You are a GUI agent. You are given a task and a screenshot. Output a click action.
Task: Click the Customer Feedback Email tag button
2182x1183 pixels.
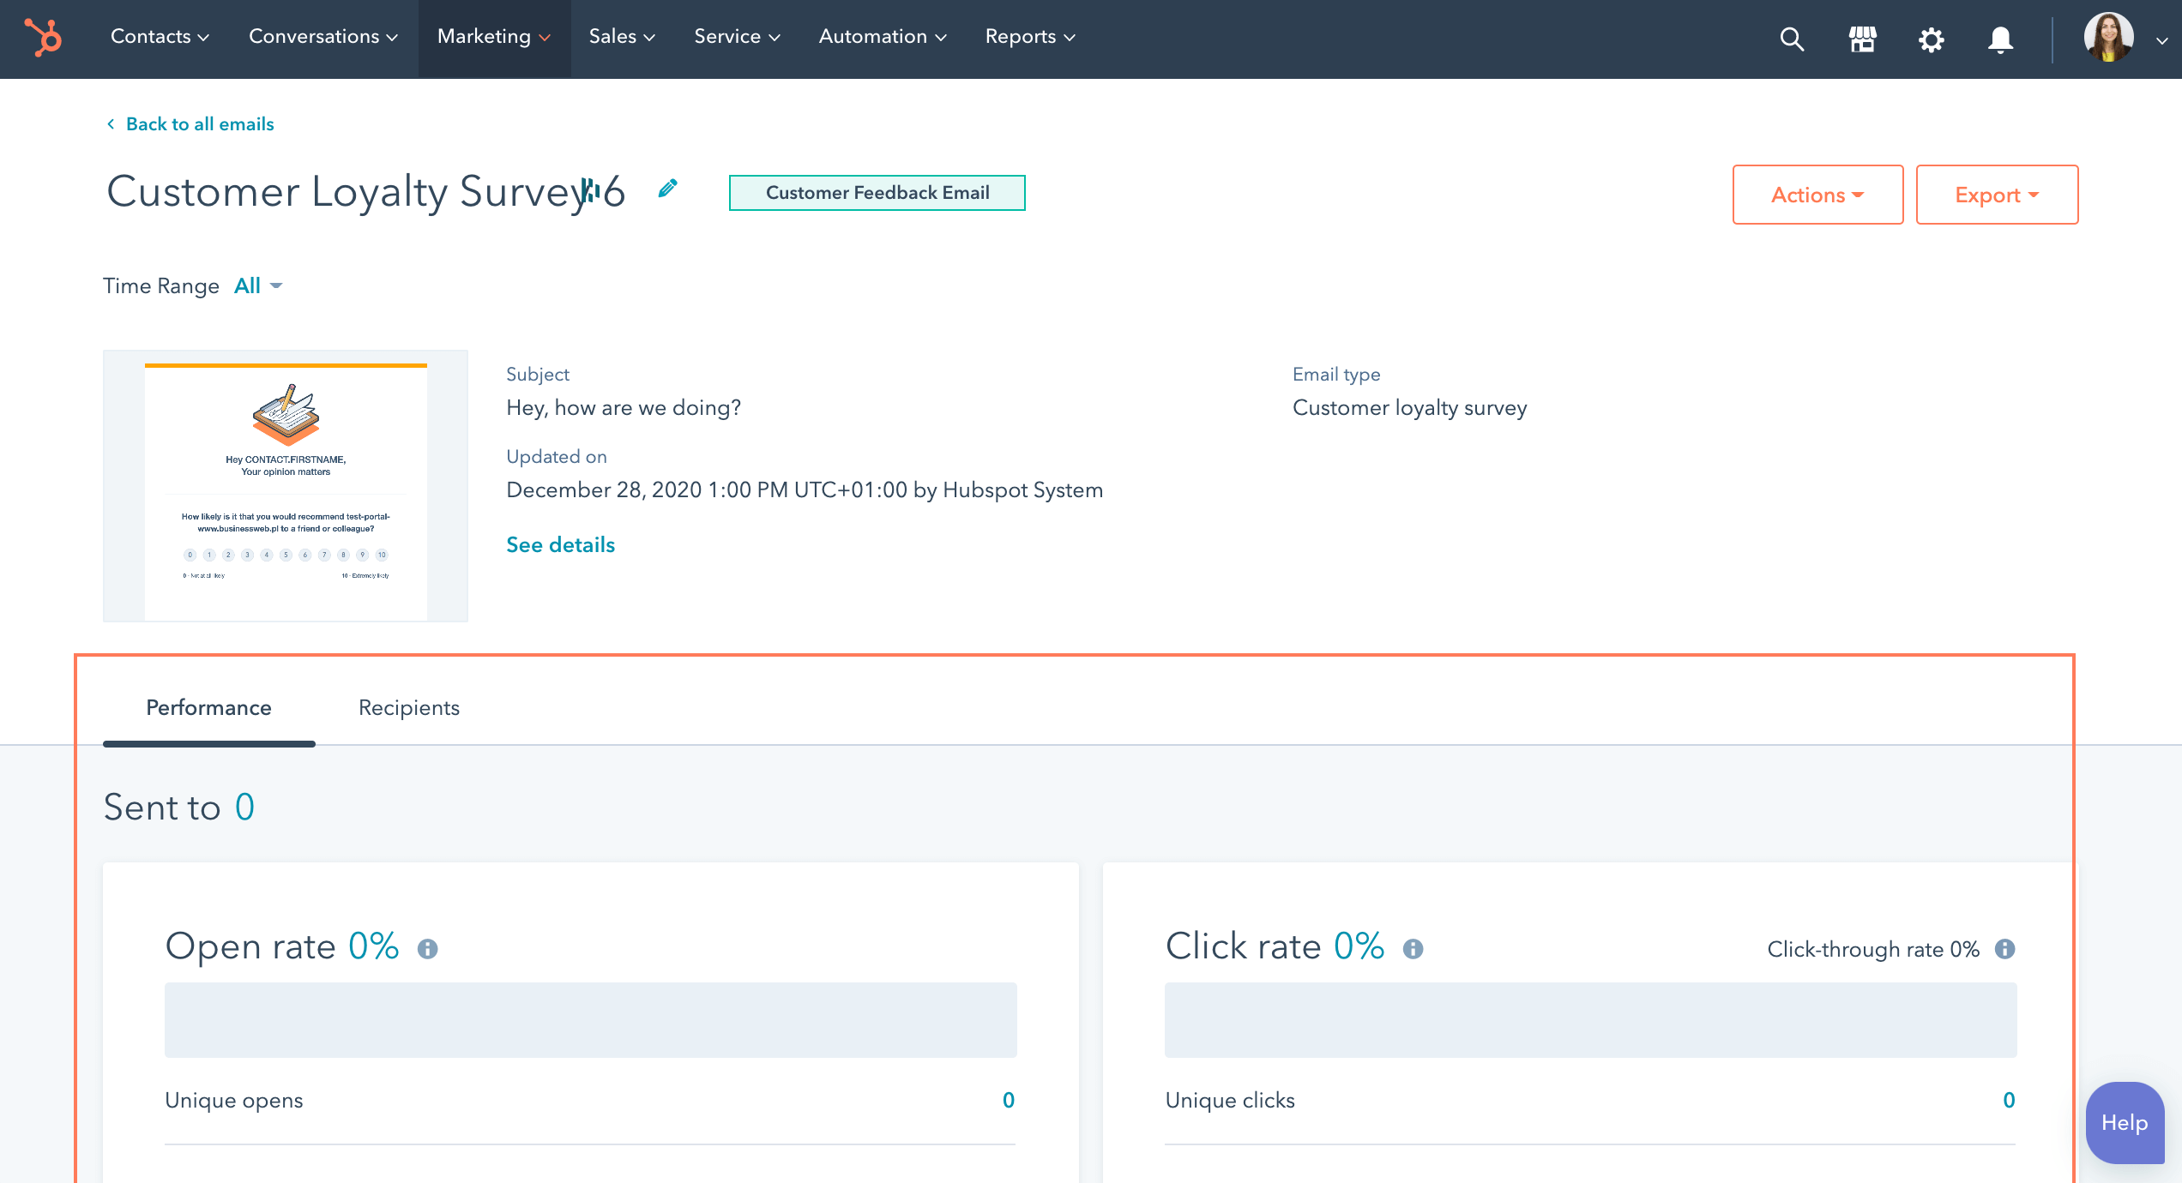point(876,192)
